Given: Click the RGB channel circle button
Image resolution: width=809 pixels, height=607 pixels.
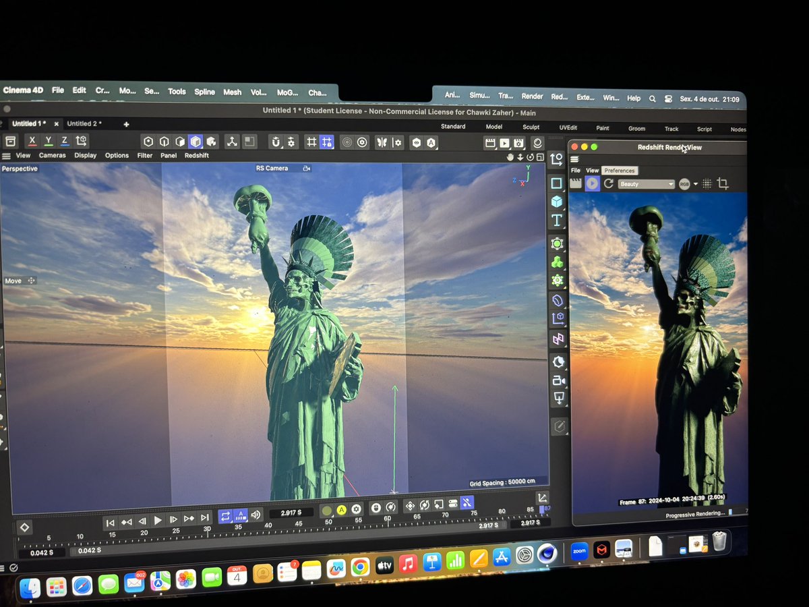Looking at the screenshot, I should [684, 184].
